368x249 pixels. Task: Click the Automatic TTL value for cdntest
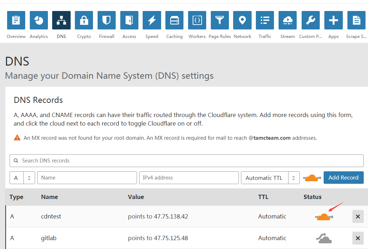pos(272,216)
